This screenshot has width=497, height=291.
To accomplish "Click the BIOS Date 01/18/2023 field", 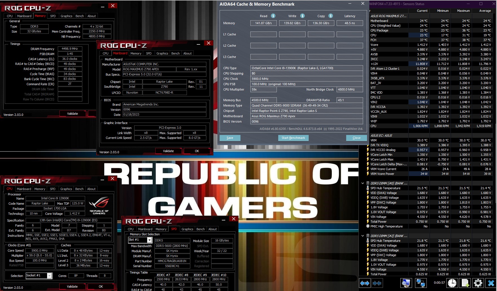I will (x=164, y=115).
